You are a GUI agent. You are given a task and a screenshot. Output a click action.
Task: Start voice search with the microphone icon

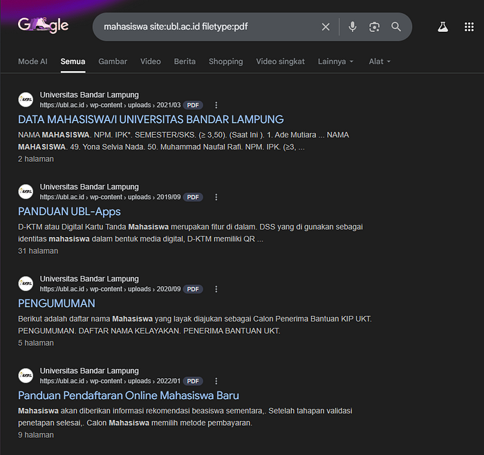coord(352,27)
